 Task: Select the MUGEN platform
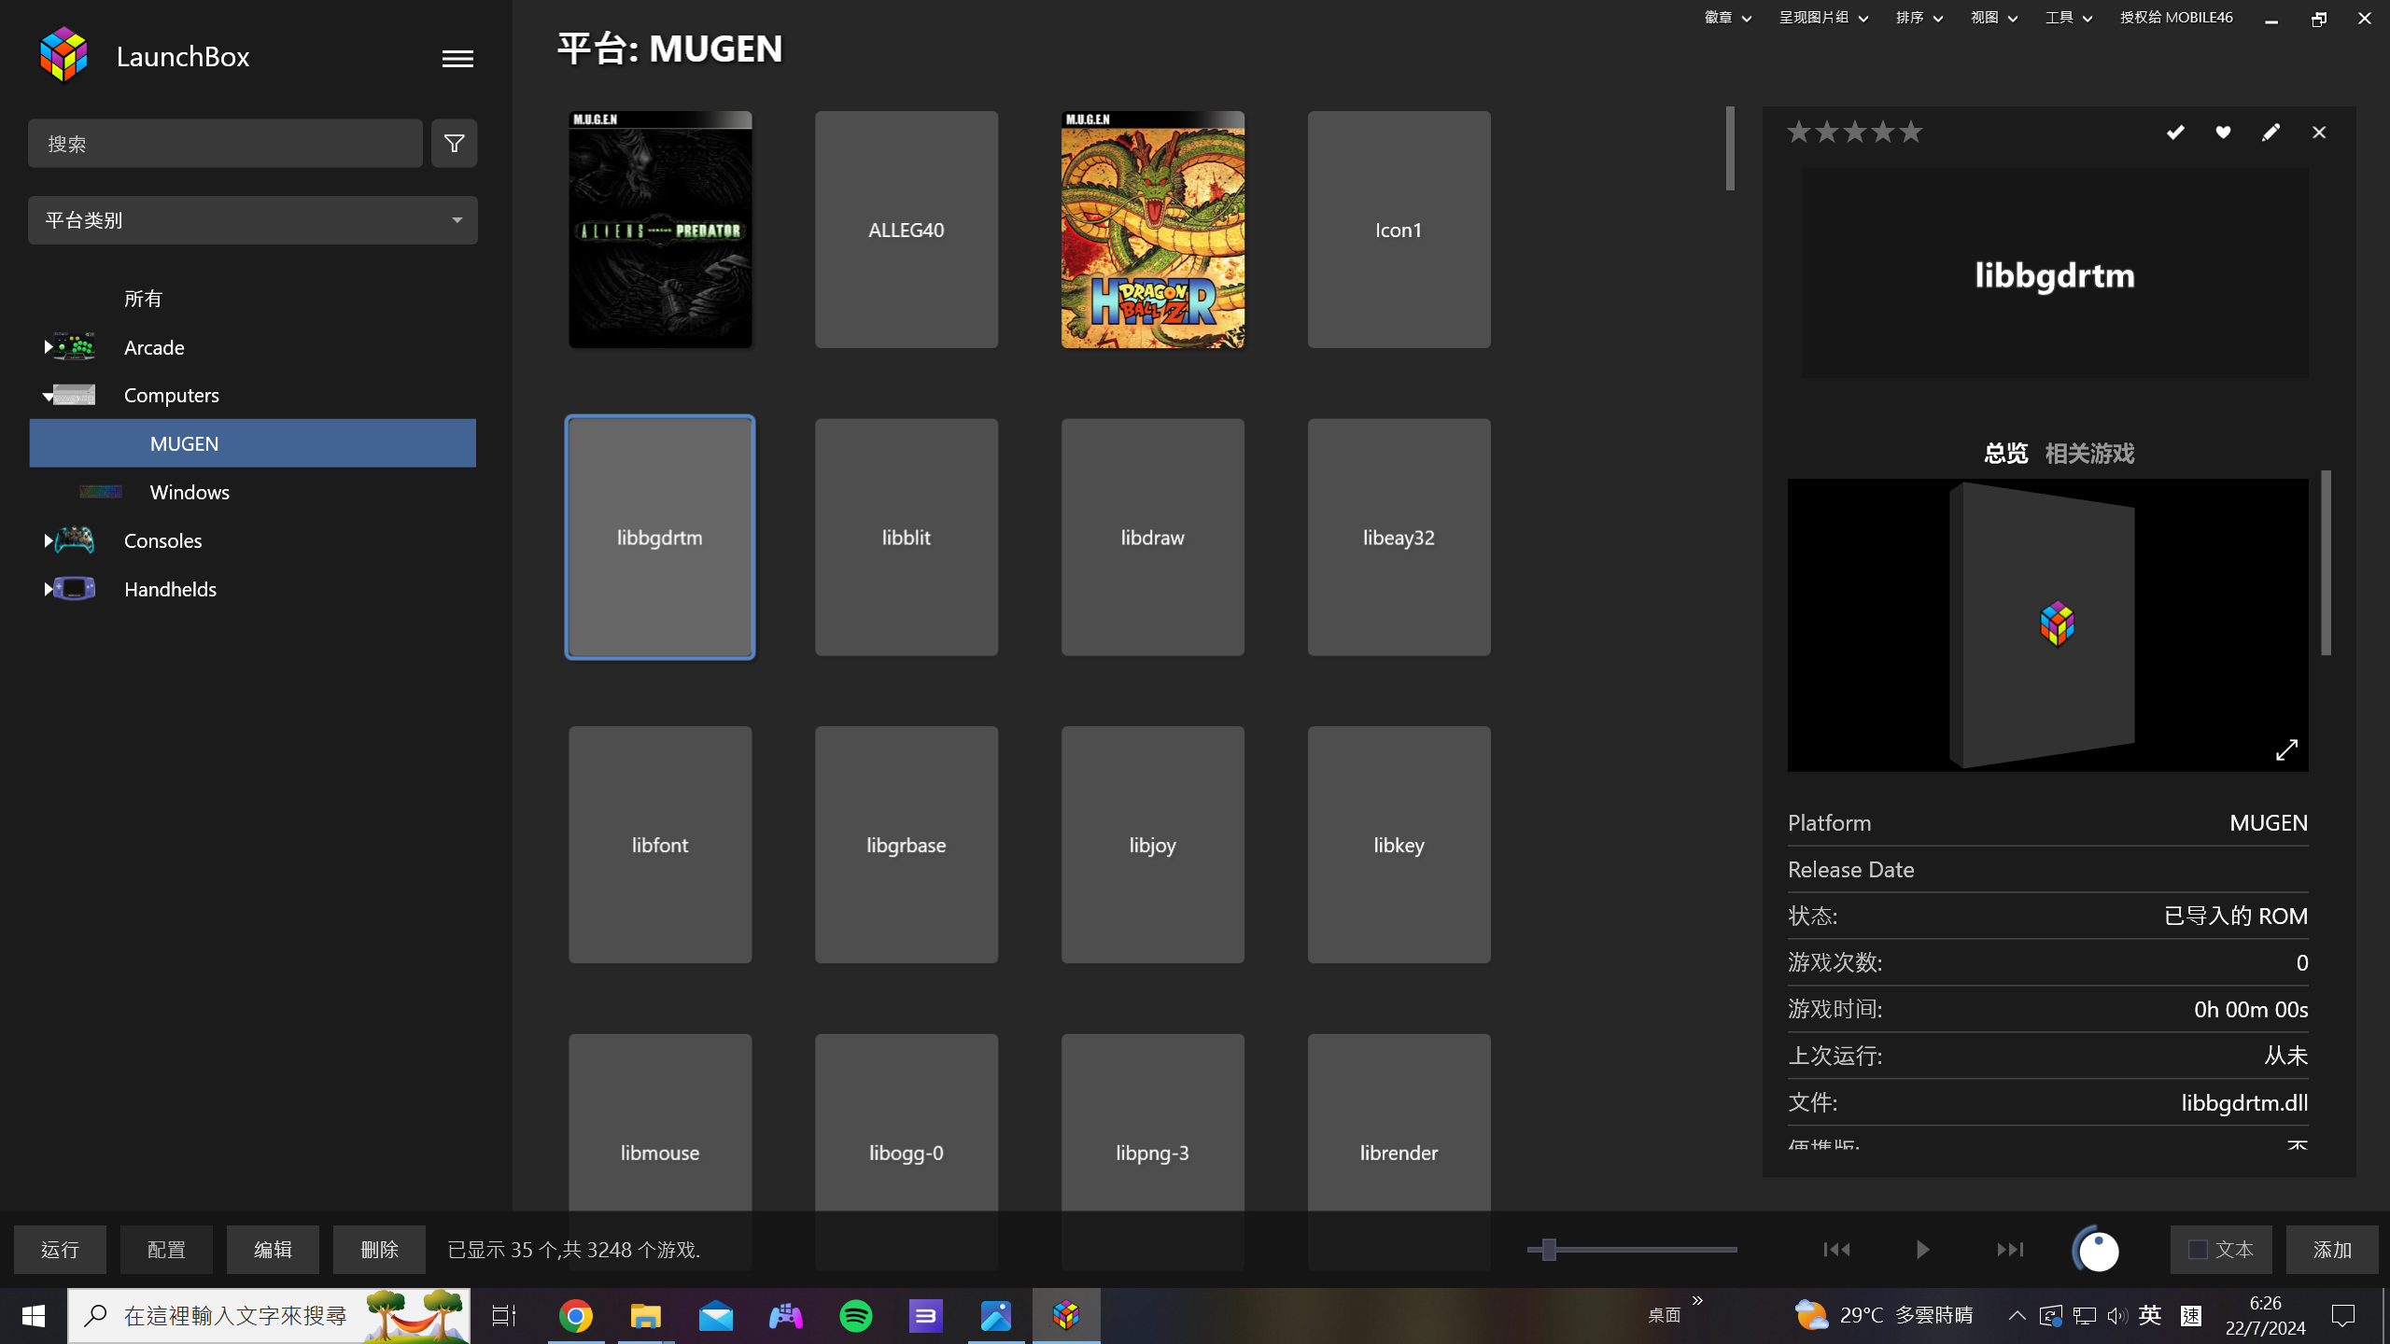pos(252,443)
